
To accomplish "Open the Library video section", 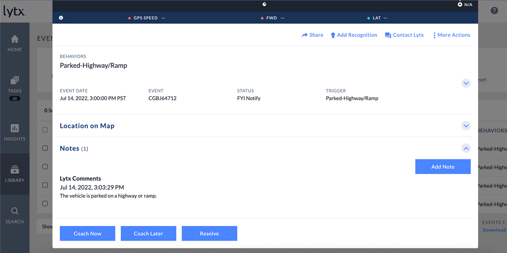I will tap(14, 174).
